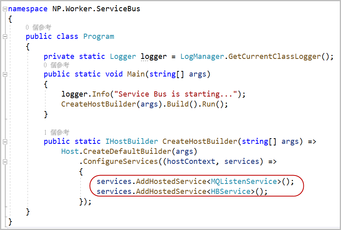
Task: Click the Program class name
Action: point(98,36)
